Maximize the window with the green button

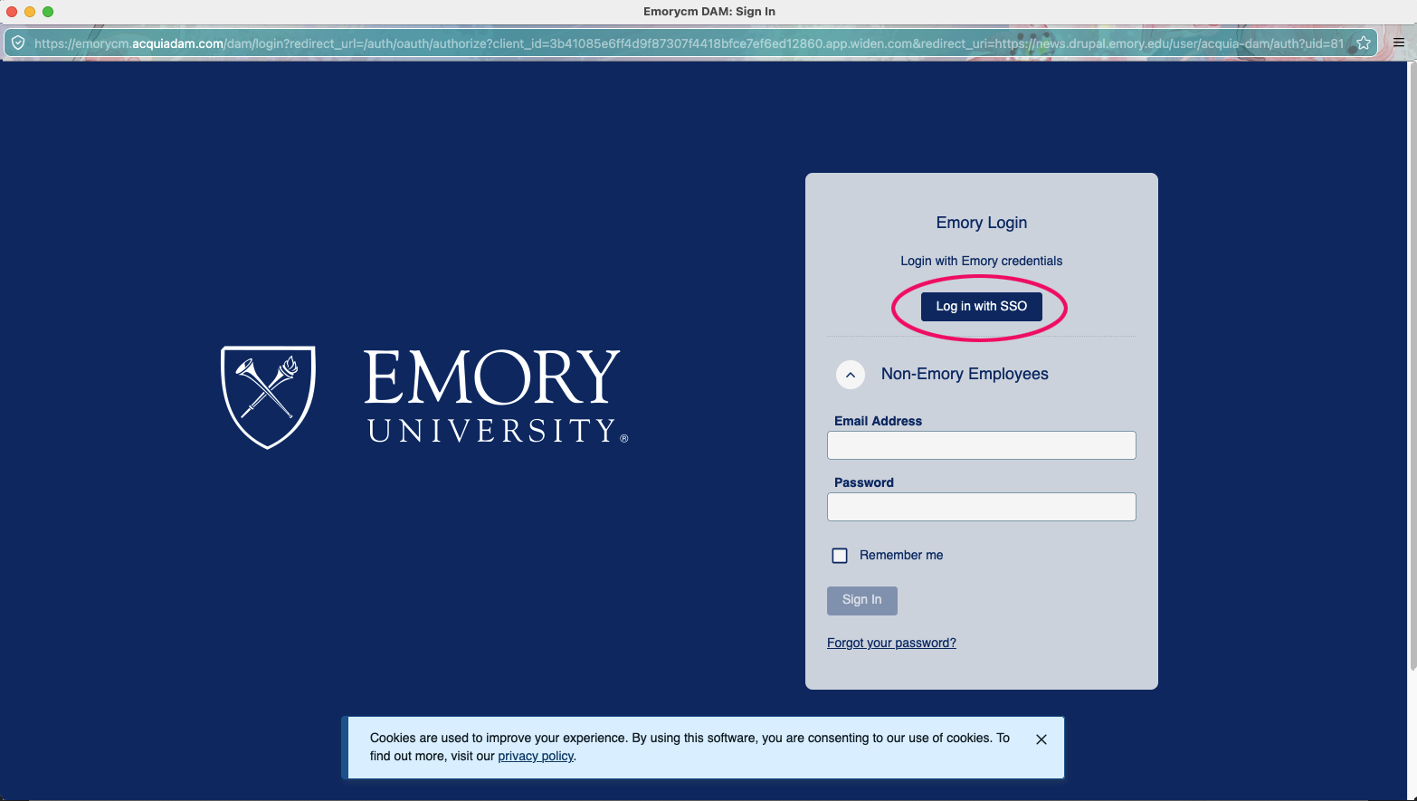click(x=48, y=12)
